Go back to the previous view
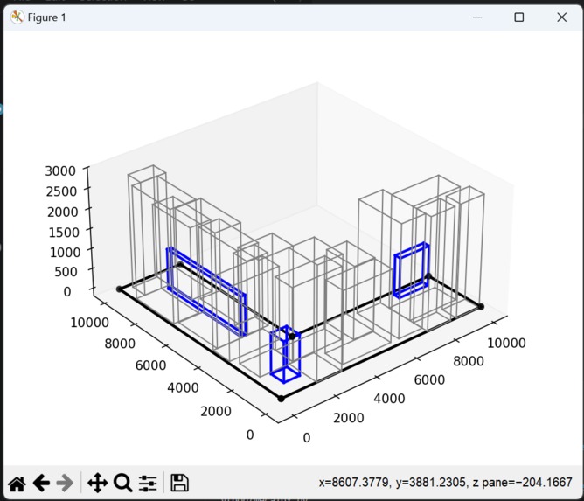This screenshot has height=501, width=584. pyautogui.click(x=41, y=484)
